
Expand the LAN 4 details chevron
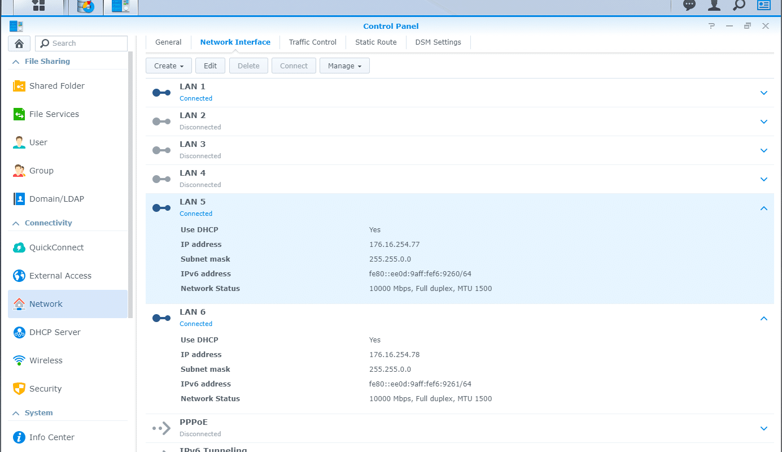(x=764, y=179)
